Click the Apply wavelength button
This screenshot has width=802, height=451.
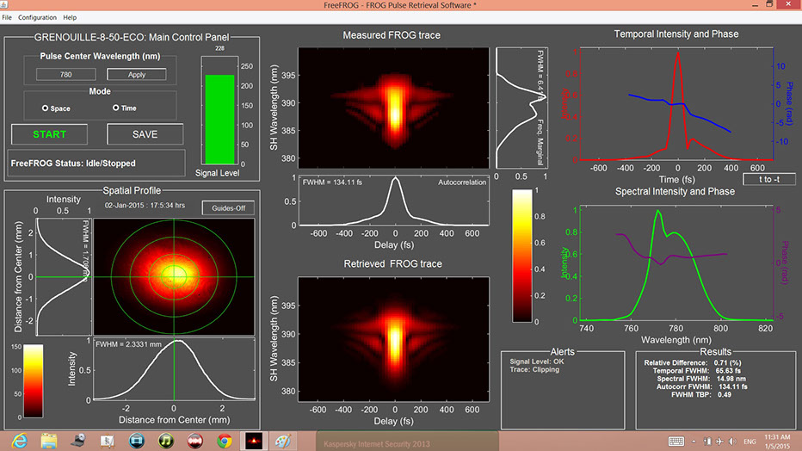click(137, 75)
